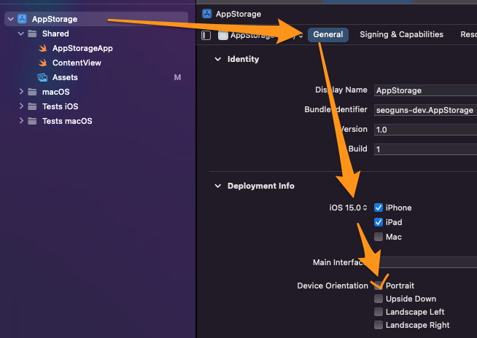The width and height of the screenshot is (477, 338).
Task: Select the Tests macOS folder icon
Action: [x=32, y=121]
